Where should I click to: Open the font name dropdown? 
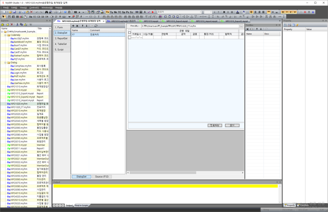coord(201,12)
